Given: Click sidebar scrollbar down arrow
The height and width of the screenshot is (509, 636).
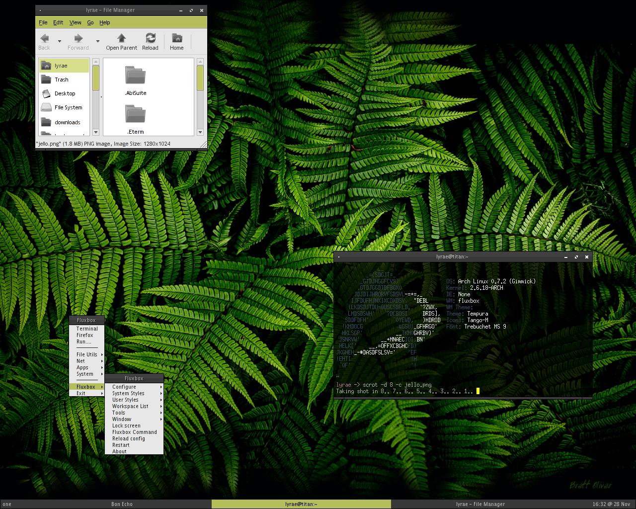Looking at the screenshot, I should (96, 132).
